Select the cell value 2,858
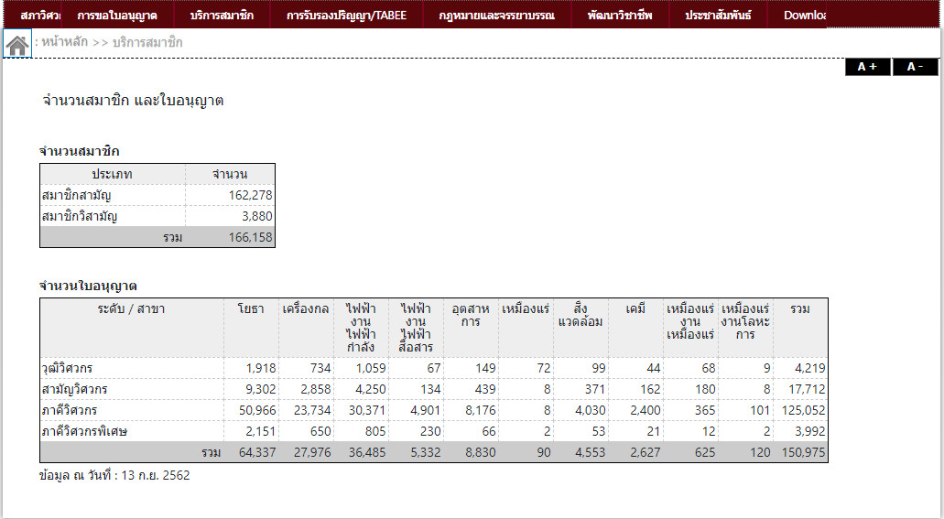Image resolution: width=944 pixels, height=519 pixels. click(x=316, y=390)
